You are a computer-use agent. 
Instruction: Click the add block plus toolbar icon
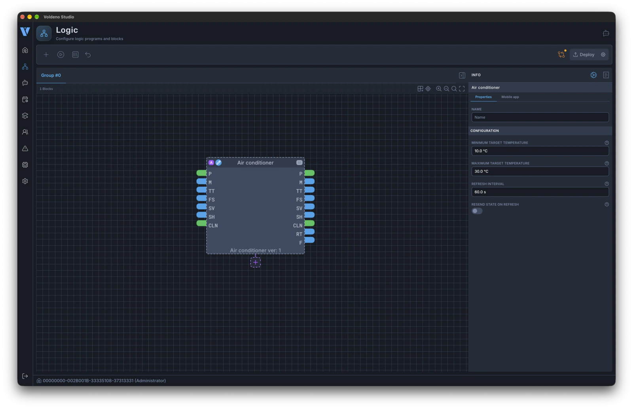click(46, 55)
